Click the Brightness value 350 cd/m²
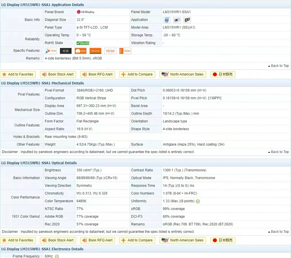Screen dimensions: 291x258 [x=89, y=170]
